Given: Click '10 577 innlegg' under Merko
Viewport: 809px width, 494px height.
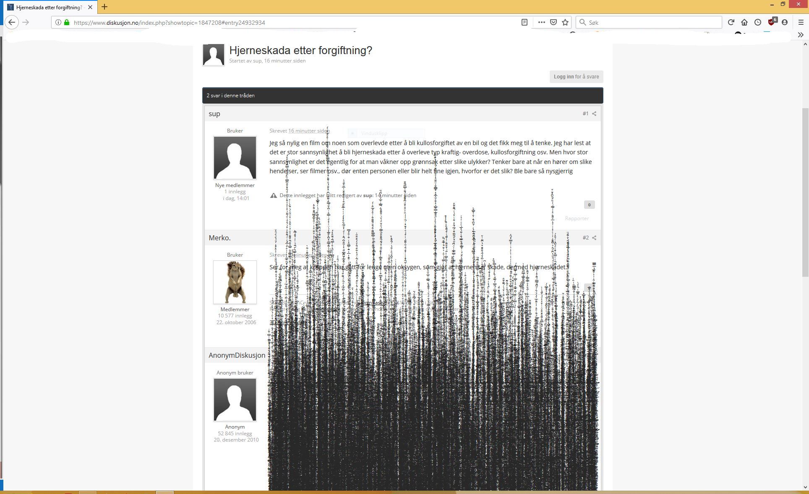Looking at the screenshot, I should (x=235, y=316).
